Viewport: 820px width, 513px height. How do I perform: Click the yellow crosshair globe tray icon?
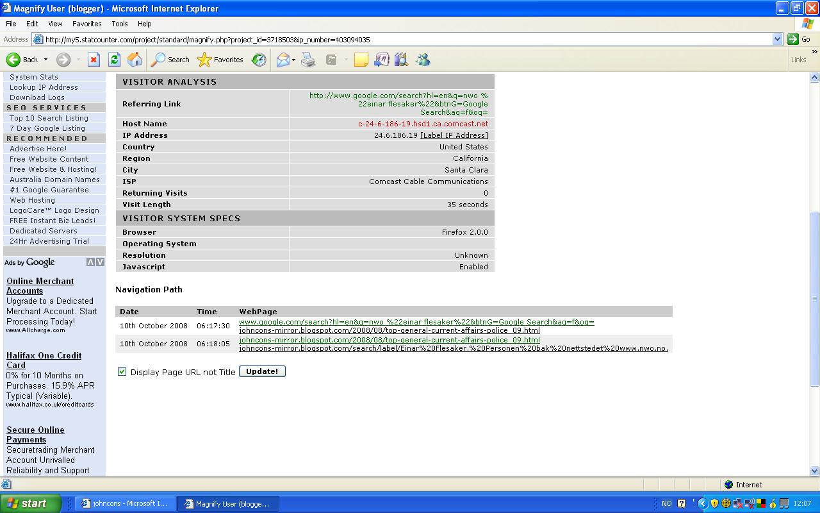point(726,504)
